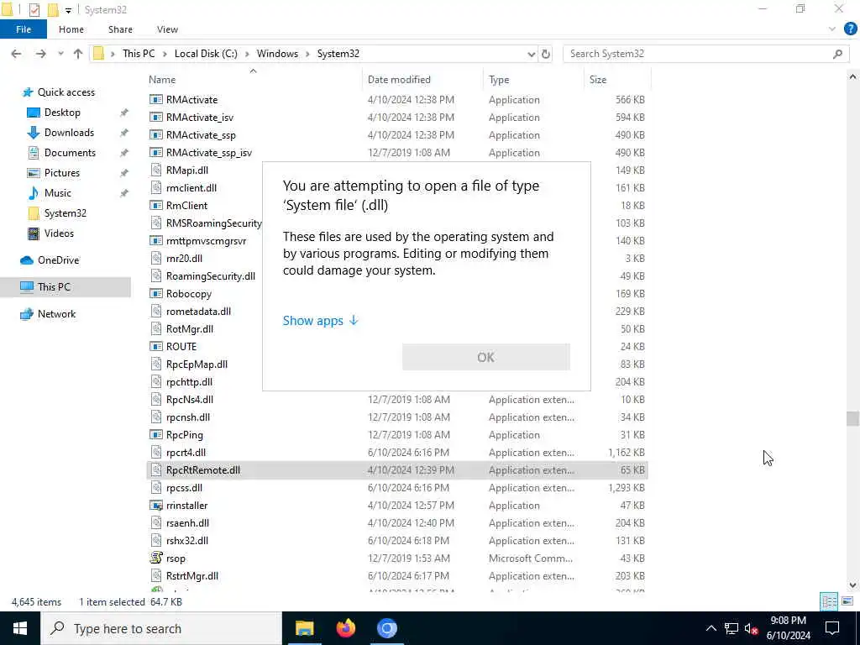This screenshot has width=860, height=645.
Task: Select the RpcPing application icon
Action: [156, 435]
